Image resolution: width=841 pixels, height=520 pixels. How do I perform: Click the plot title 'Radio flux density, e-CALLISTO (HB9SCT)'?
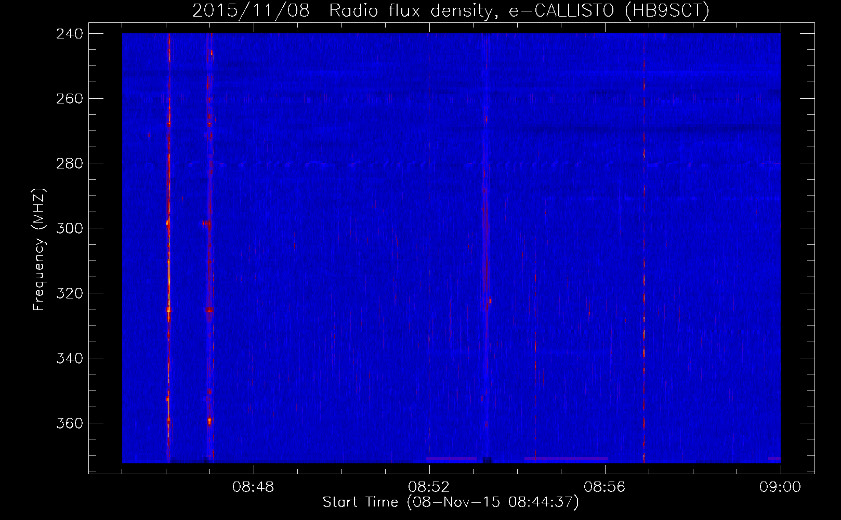(520, 11)
